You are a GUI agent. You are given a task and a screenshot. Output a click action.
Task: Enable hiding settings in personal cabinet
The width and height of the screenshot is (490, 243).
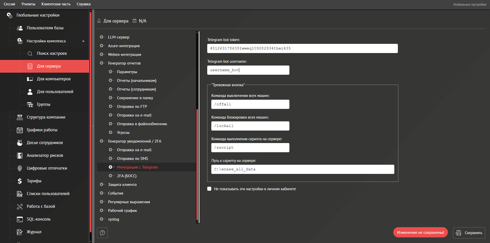click(209, 189)
